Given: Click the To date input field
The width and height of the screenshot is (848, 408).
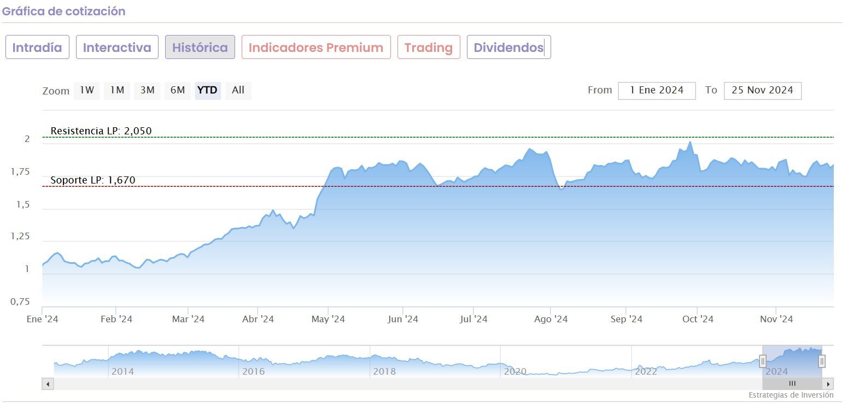Looking at the screenshot, I should [x=762, y=91].
